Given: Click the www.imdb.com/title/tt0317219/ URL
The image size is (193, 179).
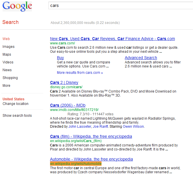Looking at the screenshot, I should coord(74,110).
